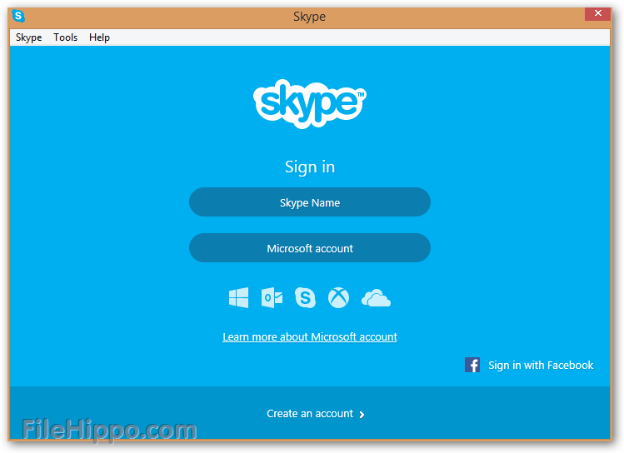This screenshot has height=453, width=624.
Task: Click the Xbox icon
Action: tap(339, 297)
